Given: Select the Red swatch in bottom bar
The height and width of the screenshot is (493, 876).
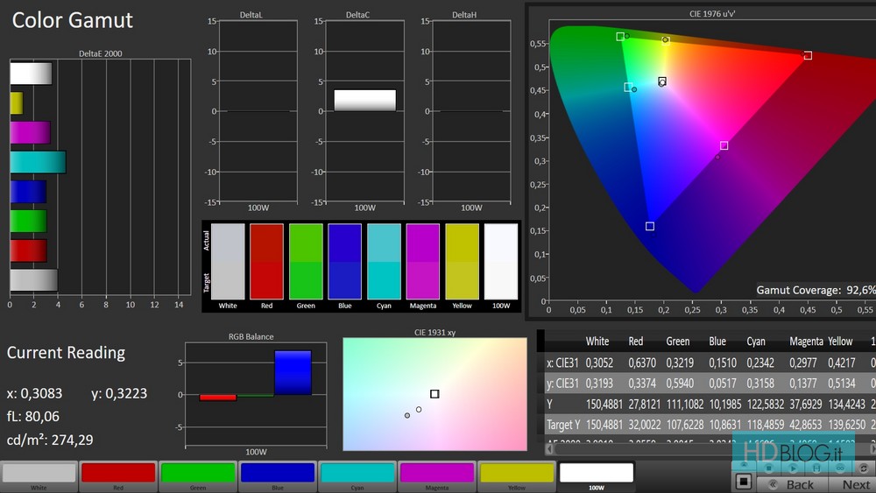Looking at the screenshot, I should [118, 474].
